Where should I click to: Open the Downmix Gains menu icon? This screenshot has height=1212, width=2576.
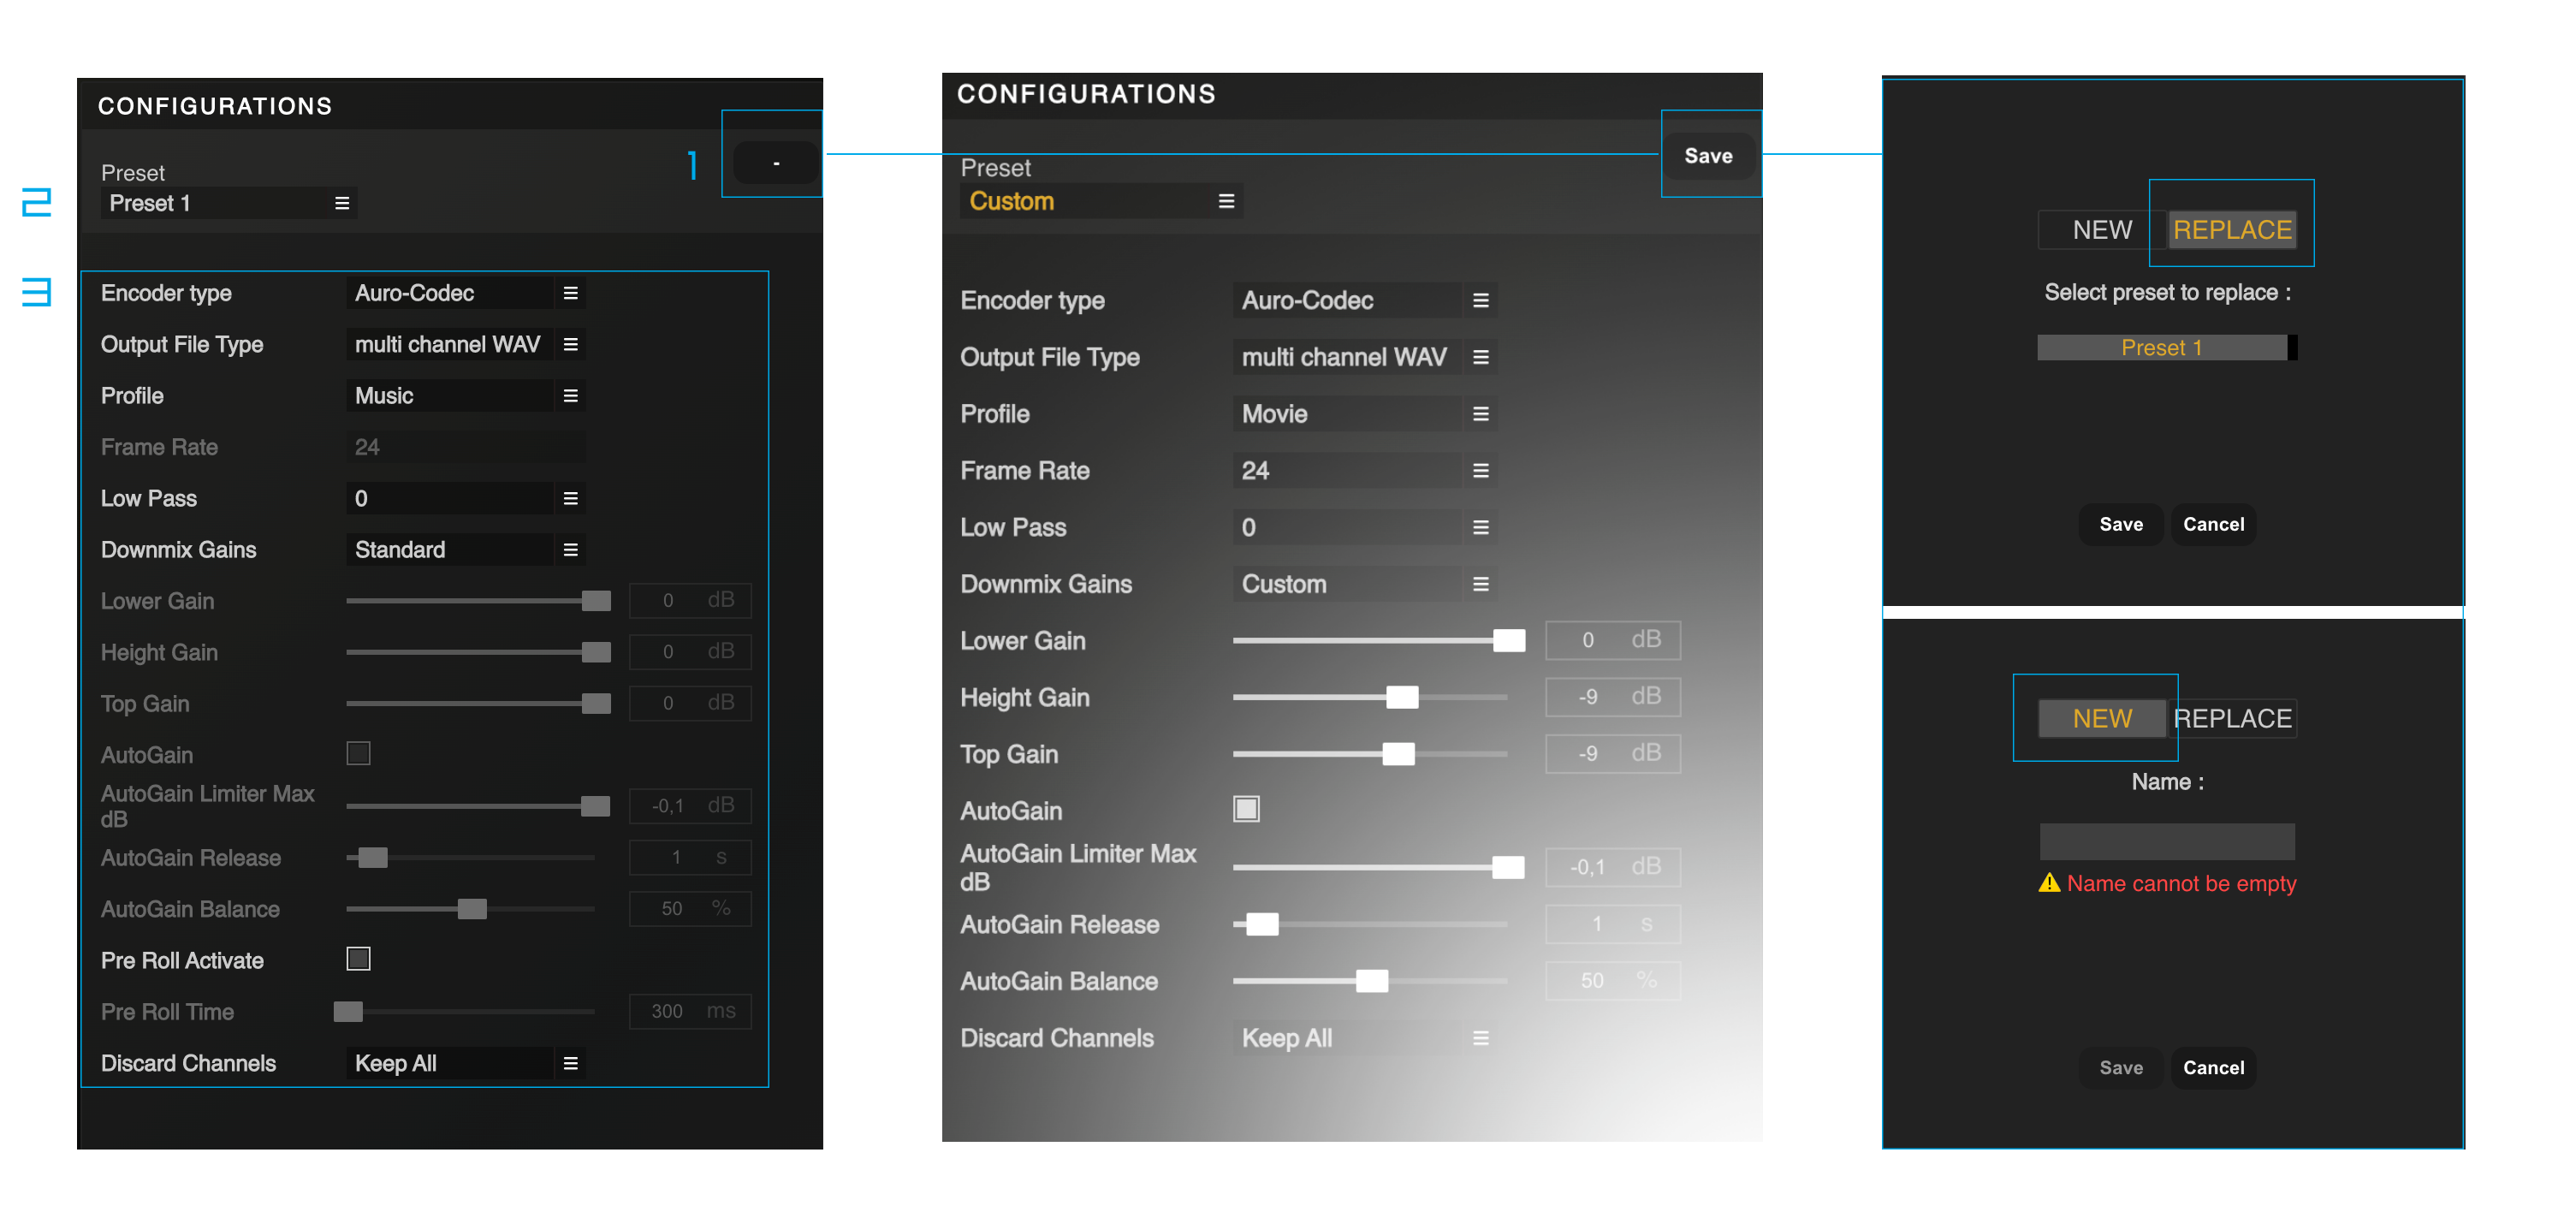570,549
